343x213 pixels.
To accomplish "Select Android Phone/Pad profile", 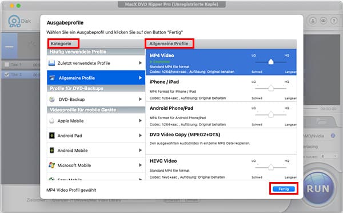I will 221,115.
